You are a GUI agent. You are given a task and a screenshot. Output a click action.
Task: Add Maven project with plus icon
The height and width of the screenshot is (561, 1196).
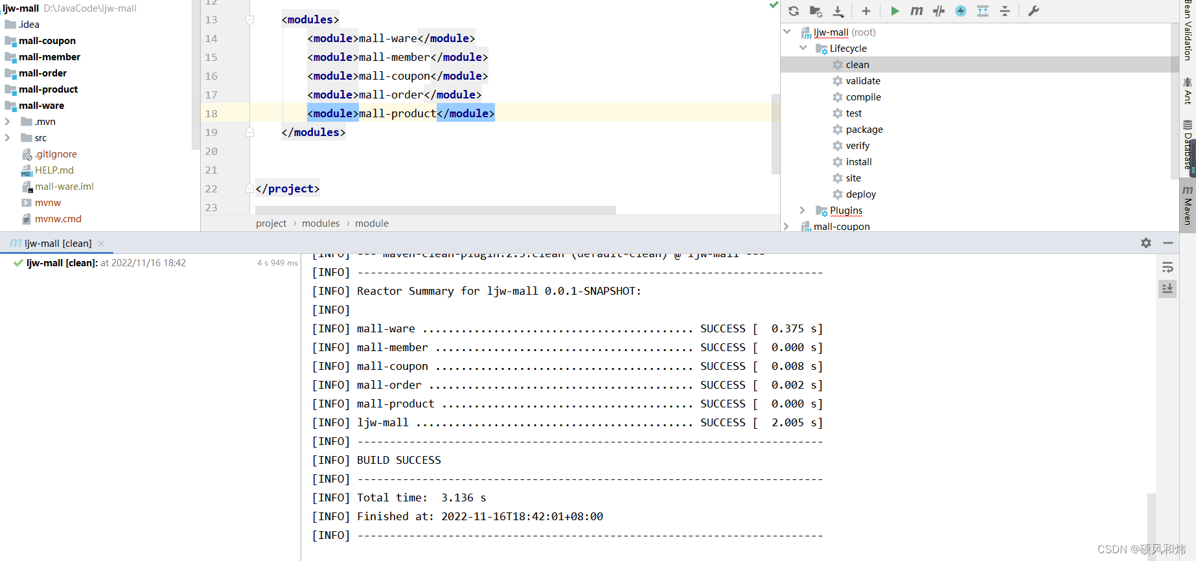866,11
